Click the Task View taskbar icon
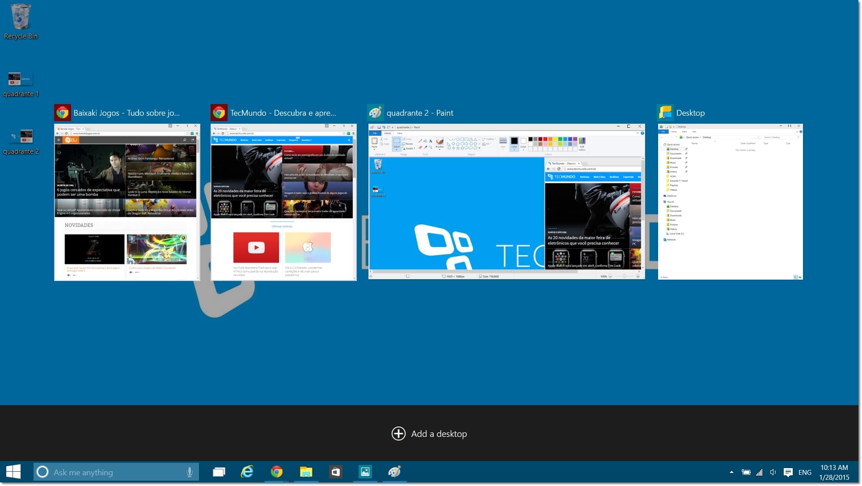This screenshot has height=486, width=862. [219, 472]
